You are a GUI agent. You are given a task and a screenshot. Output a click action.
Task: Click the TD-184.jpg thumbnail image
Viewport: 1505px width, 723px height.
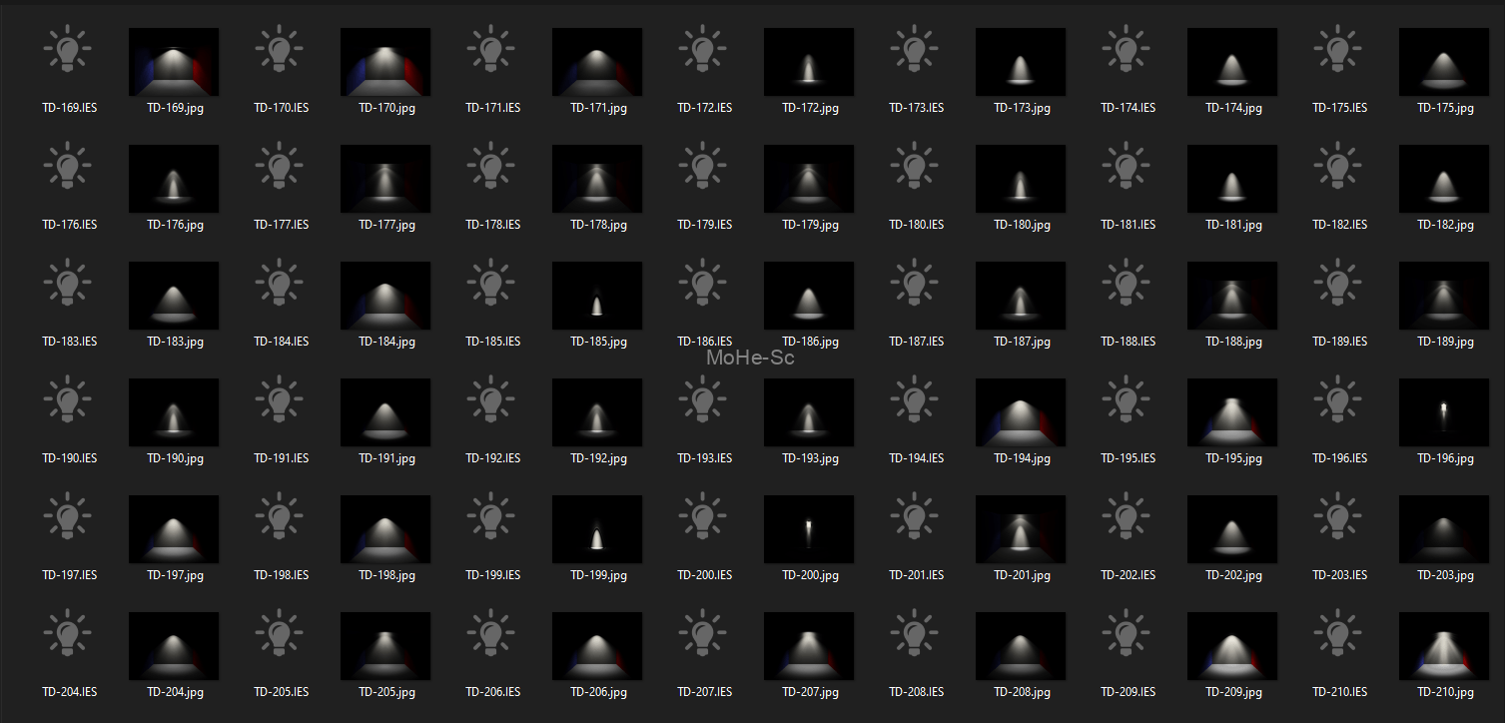(385, 296)
